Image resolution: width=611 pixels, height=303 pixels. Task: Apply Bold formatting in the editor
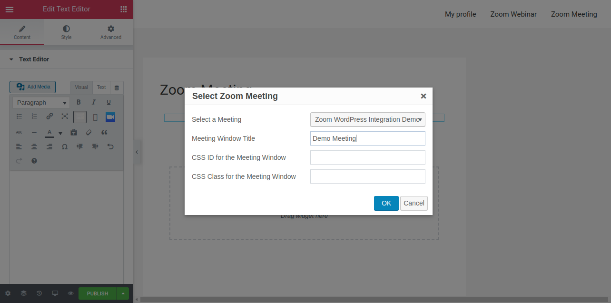coord(79,102)
